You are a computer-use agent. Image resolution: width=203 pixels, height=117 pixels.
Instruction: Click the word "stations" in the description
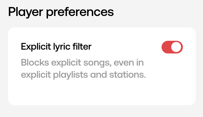click(x=128, y=75)
